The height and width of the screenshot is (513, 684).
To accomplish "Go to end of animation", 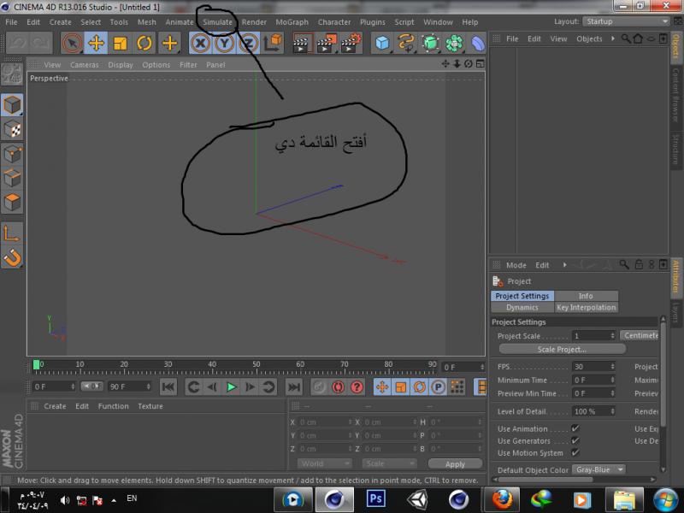I will tap(293, 387).
